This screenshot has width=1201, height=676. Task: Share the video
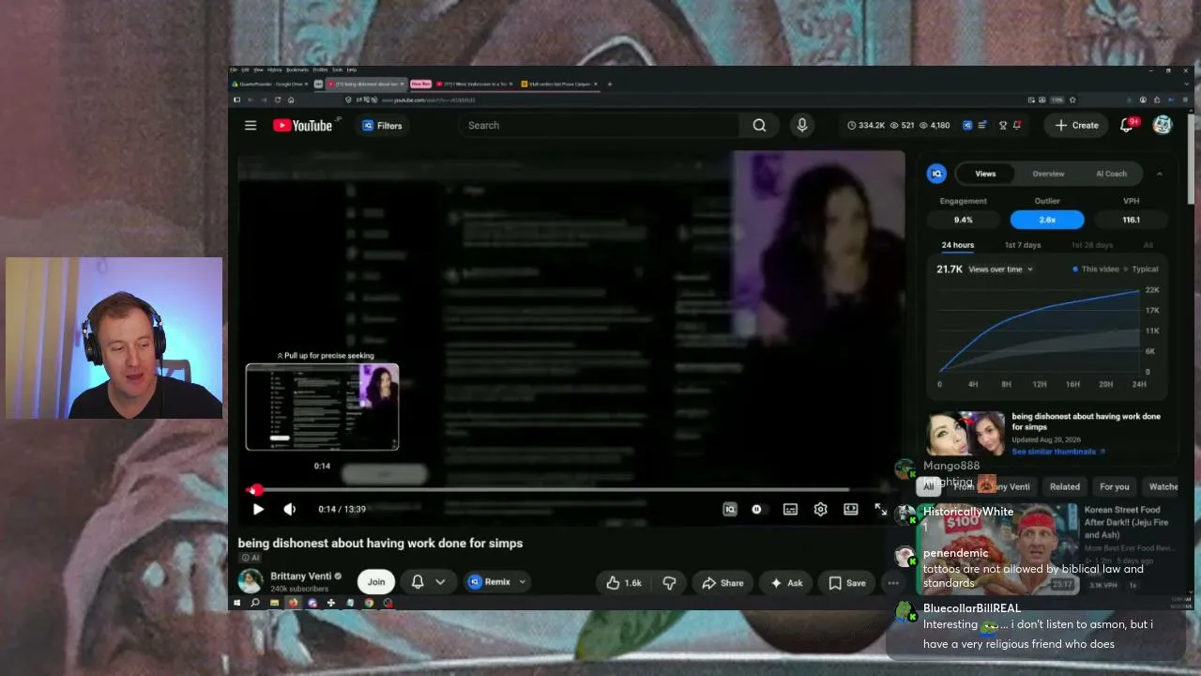point(722,583)
